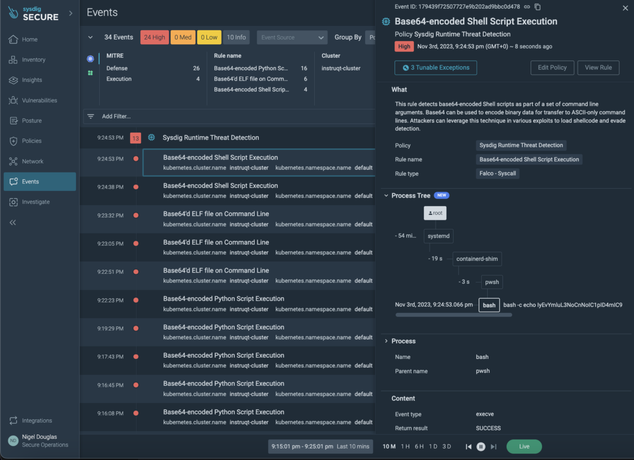Select the MITRE view circular icon
This screenshot has height=460, width=634.
pyautogui.click(x=90, y=59)
